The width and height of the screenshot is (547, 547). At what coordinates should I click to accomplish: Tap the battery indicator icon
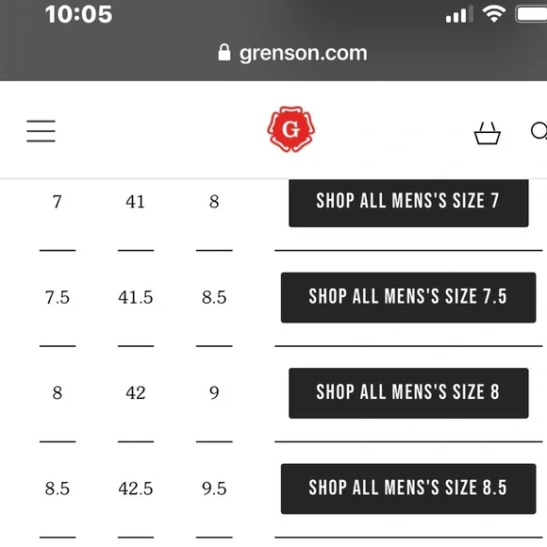531,14
